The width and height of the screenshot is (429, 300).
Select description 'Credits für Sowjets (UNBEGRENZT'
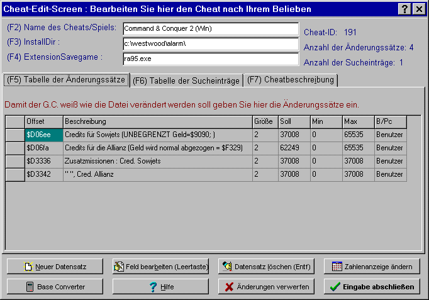pos(158,135)
